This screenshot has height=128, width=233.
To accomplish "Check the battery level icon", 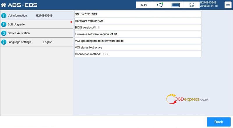I will pos(176,5).
